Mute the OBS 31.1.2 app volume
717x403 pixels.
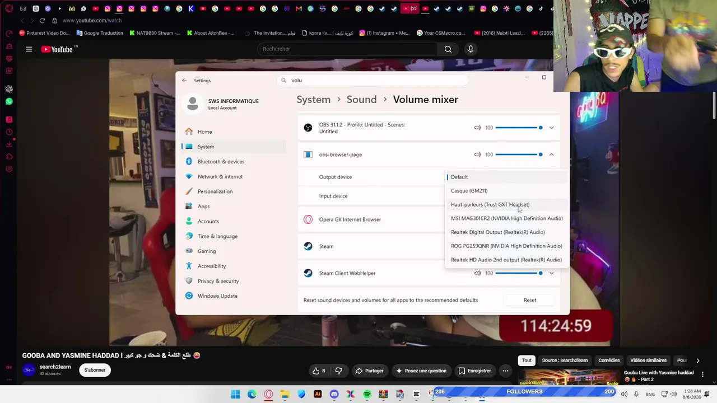[477, 128]
